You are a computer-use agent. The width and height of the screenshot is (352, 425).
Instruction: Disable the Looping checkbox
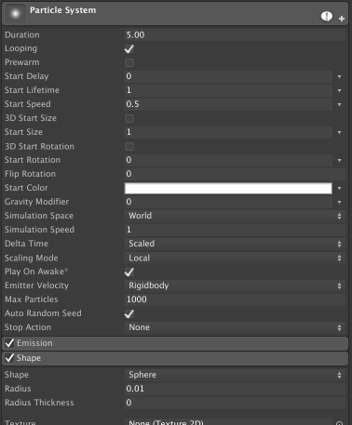[129, 49]
